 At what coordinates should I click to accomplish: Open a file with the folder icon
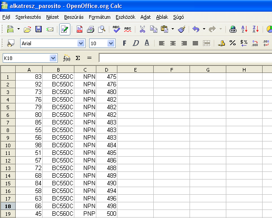click(27, 29)
